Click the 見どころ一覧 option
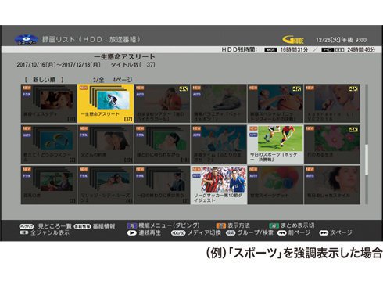This screenshot has width=383, height=288. click(45, 226)
